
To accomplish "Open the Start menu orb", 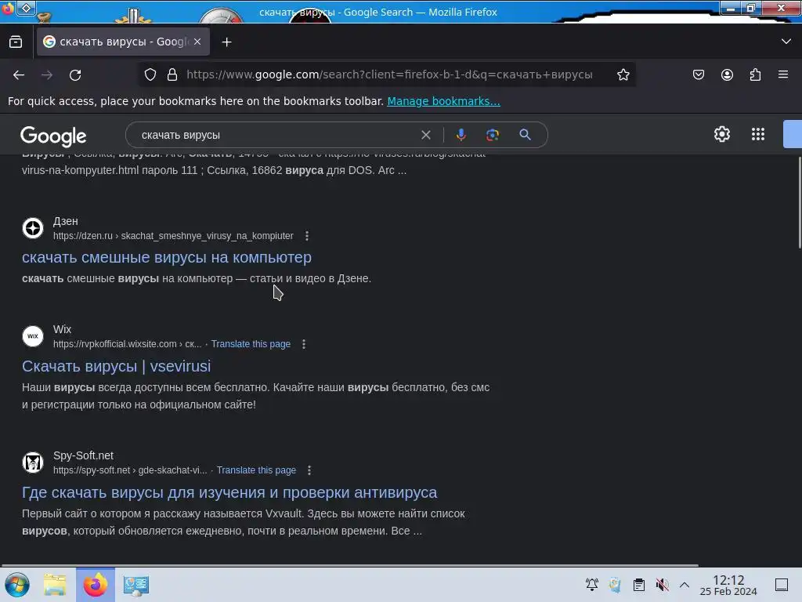I will (17, 585).
